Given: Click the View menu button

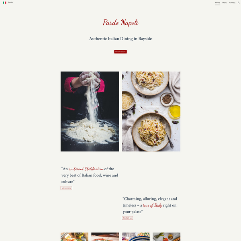Looking at the screenshot, I should click(66, 188).
